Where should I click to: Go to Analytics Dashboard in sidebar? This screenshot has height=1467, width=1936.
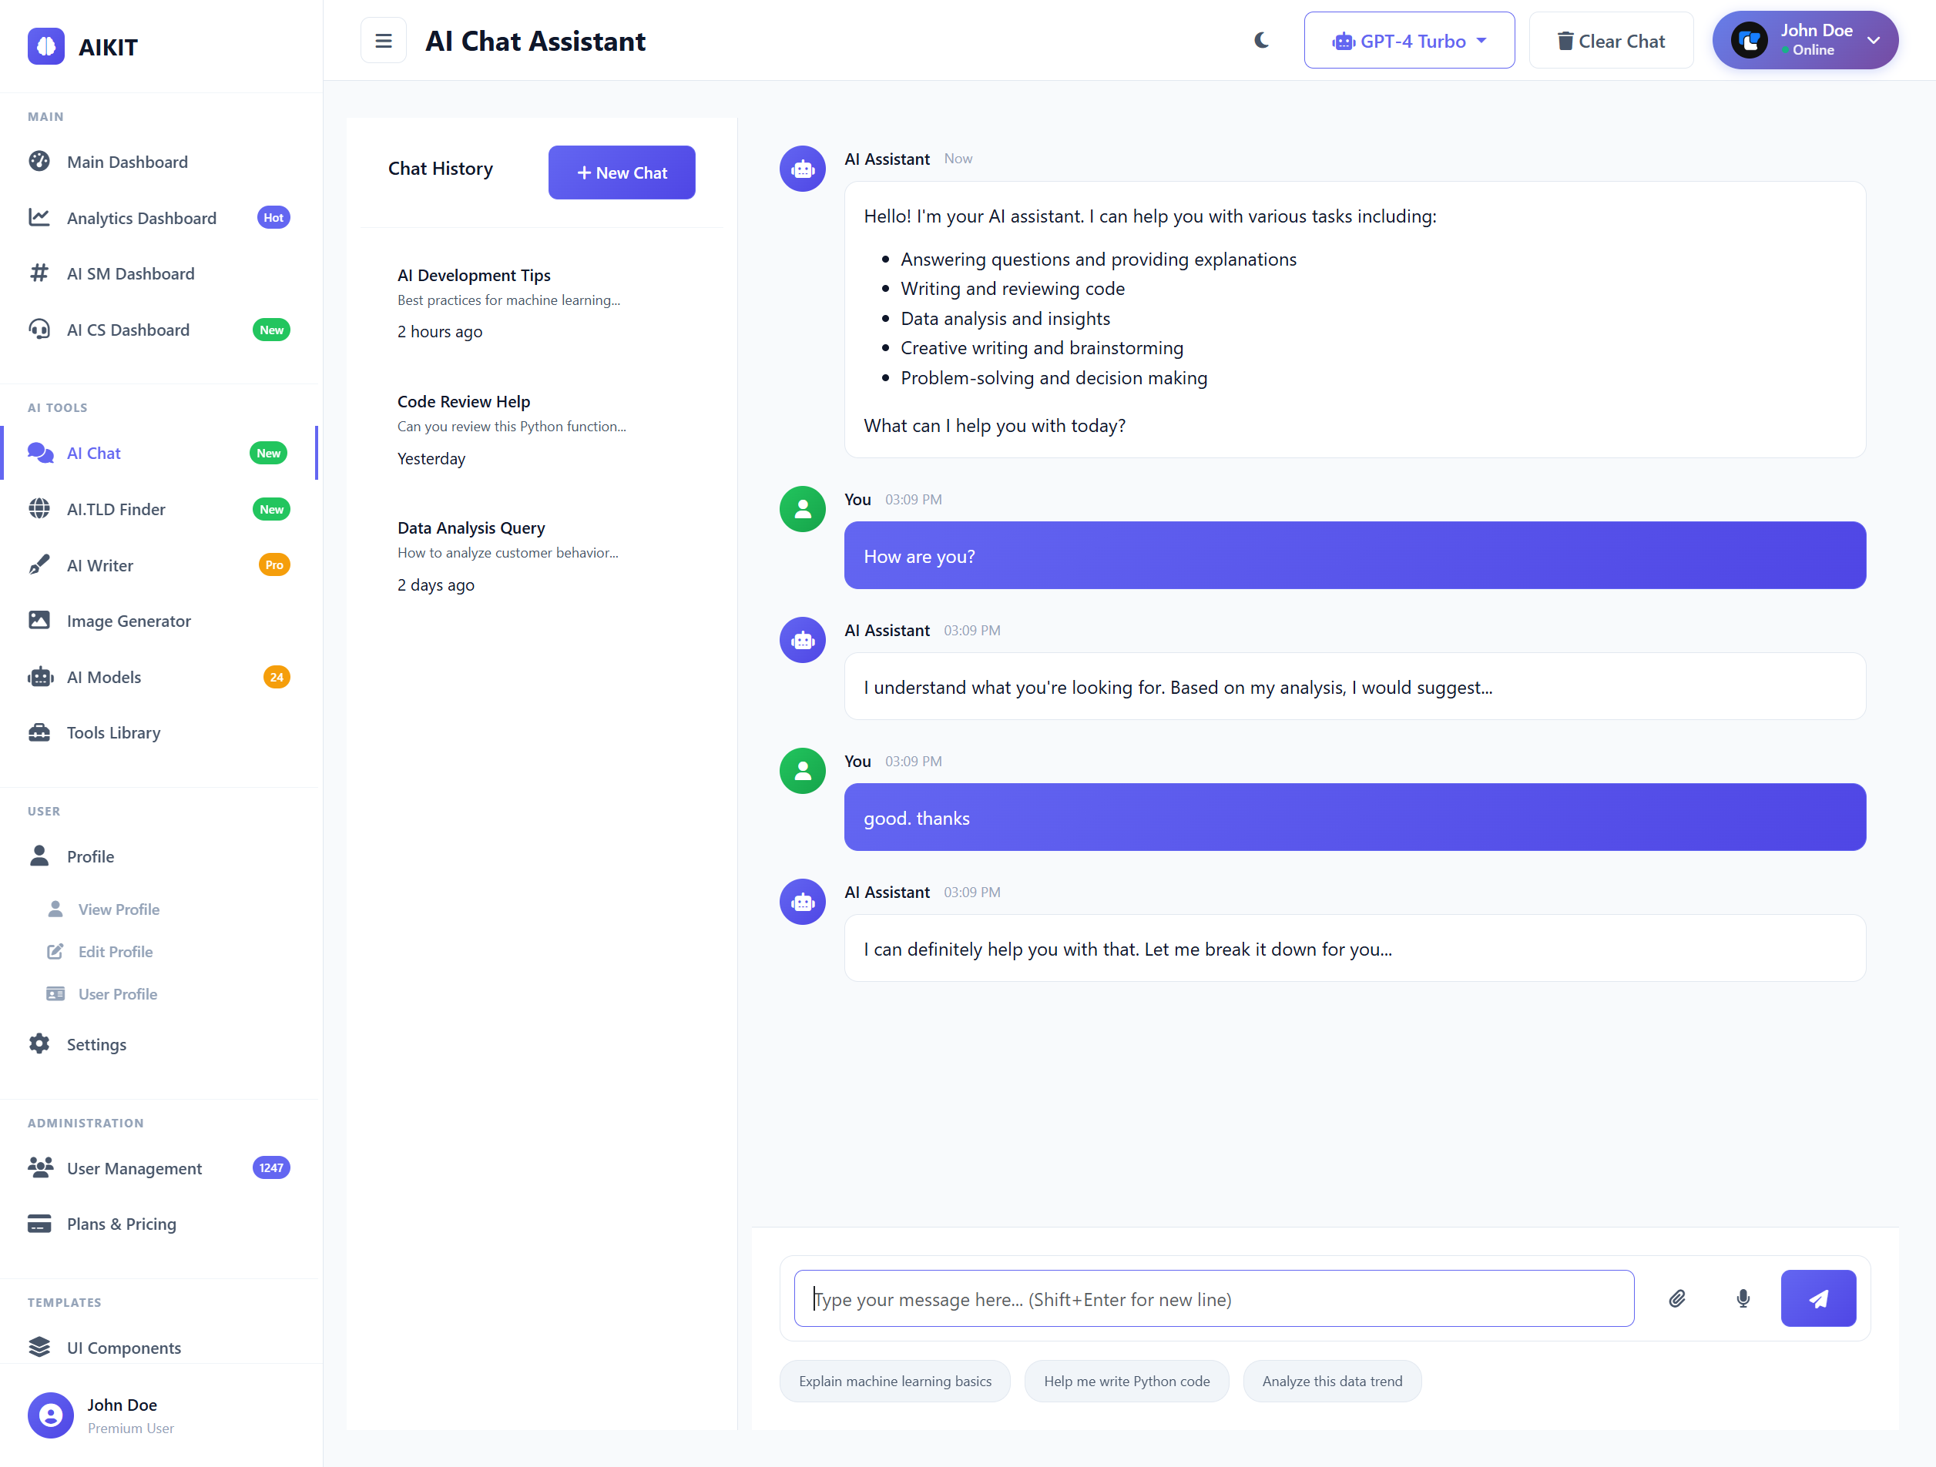[x=141, y=218]
